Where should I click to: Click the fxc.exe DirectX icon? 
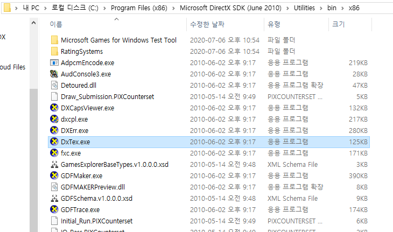[x=54, y=153]
